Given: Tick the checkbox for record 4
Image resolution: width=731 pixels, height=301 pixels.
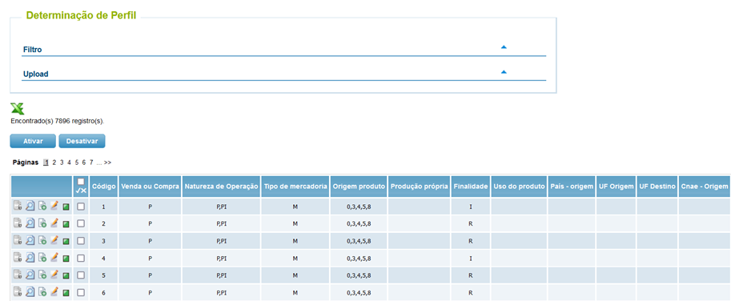Looking at the screenshot, I should 81,258.
